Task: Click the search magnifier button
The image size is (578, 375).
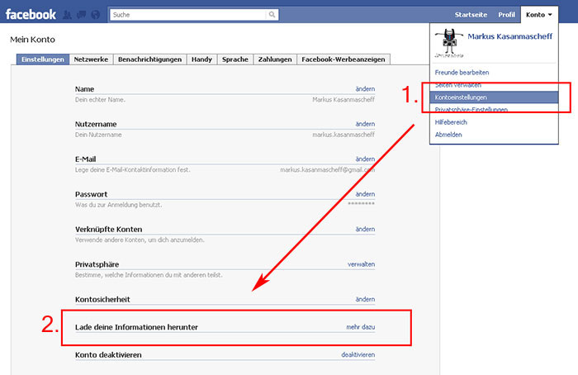Action: point(272,15)
